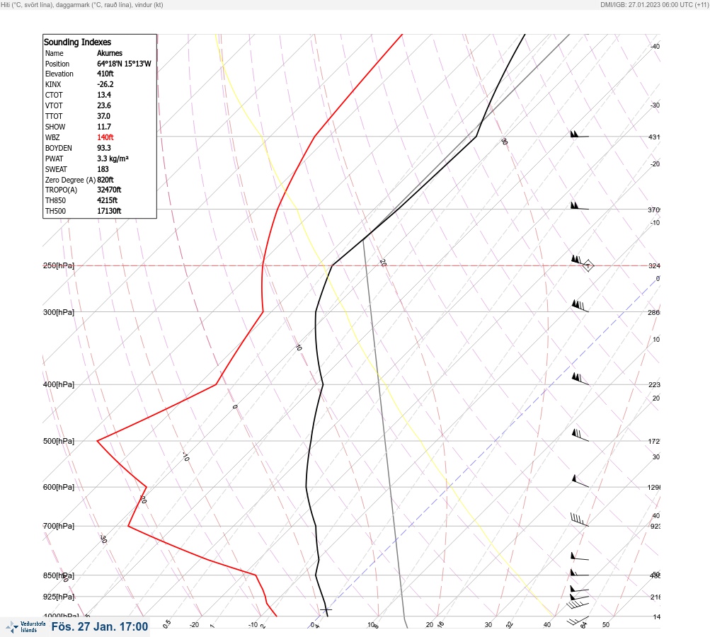Viewport: 710px width, 637px height.
Task: Click the SHOW value 11.7
Action: point(103,127)
